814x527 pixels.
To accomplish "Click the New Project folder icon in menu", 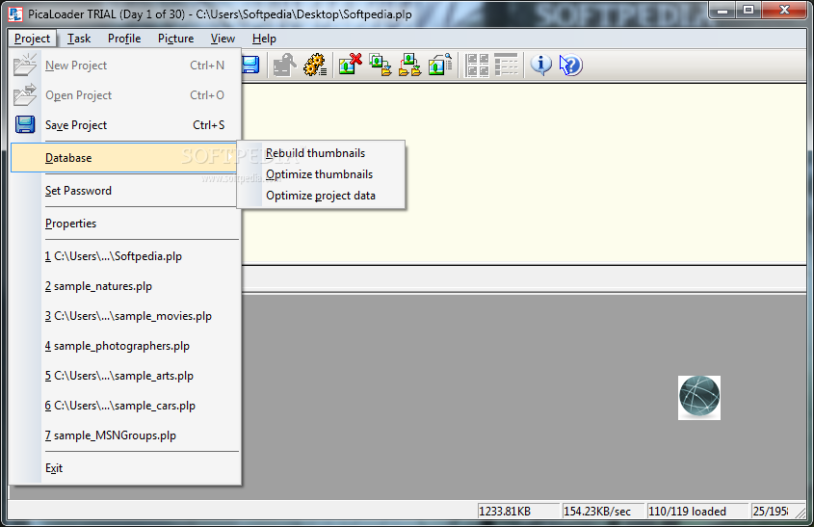I will 25,65.
